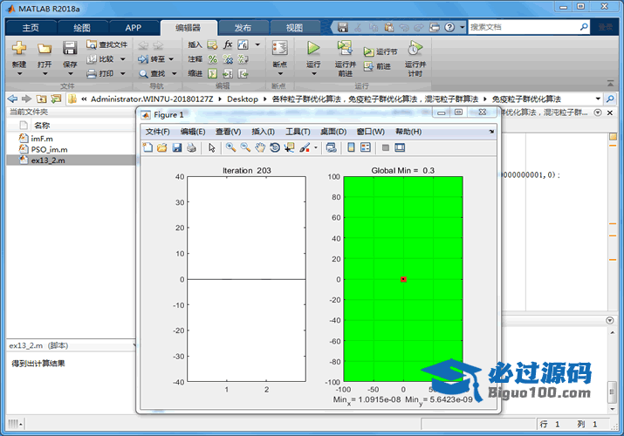
Task: Click Print Figure icon in the Figure 1 toolbar
Action: 191,148
